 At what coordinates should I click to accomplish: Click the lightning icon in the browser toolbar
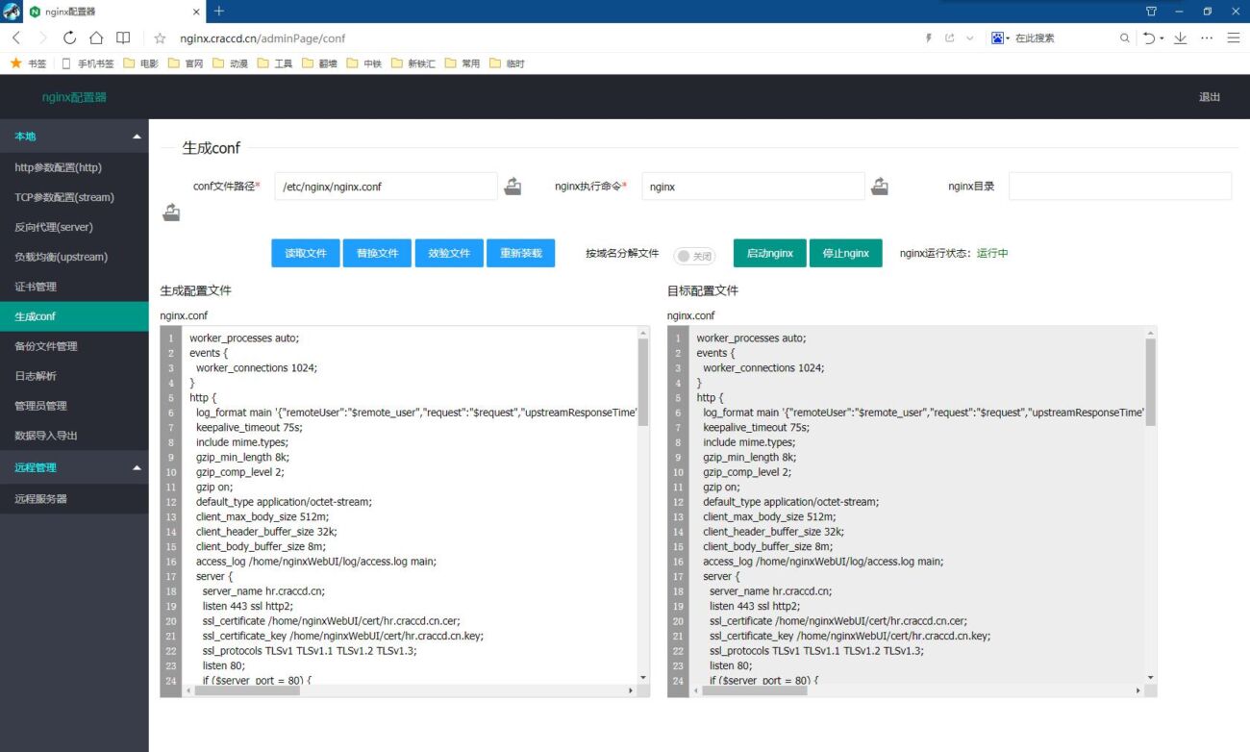point(927,38)
